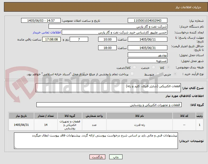Click the تعداد / مقدار column header
The height and width of the screenshot is (164, 208).
46,116
